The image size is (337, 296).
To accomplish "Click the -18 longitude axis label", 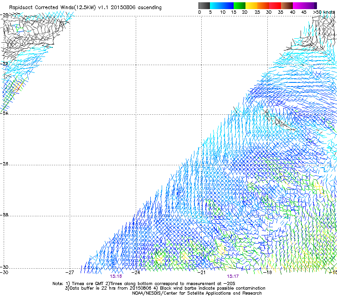I will [x=267, y=272].
